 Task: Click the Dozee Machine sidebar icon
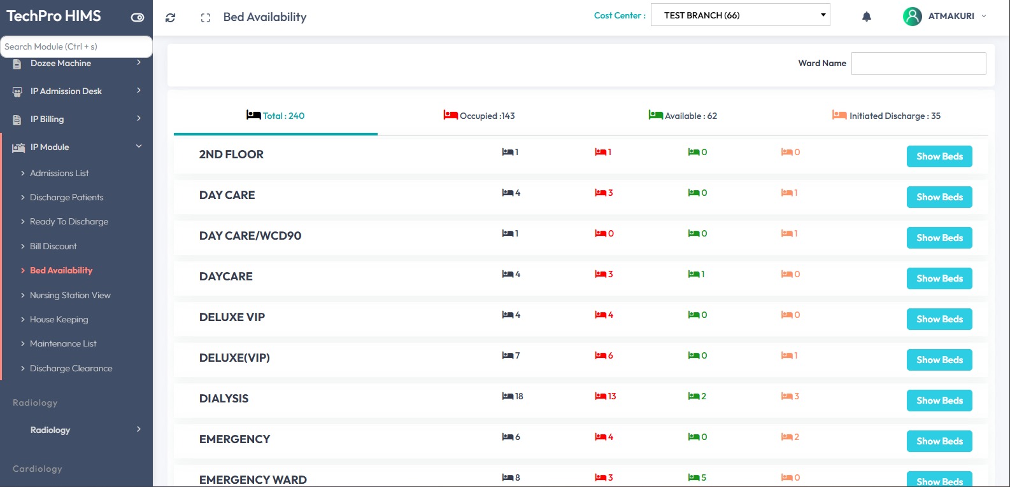point(17,64)
